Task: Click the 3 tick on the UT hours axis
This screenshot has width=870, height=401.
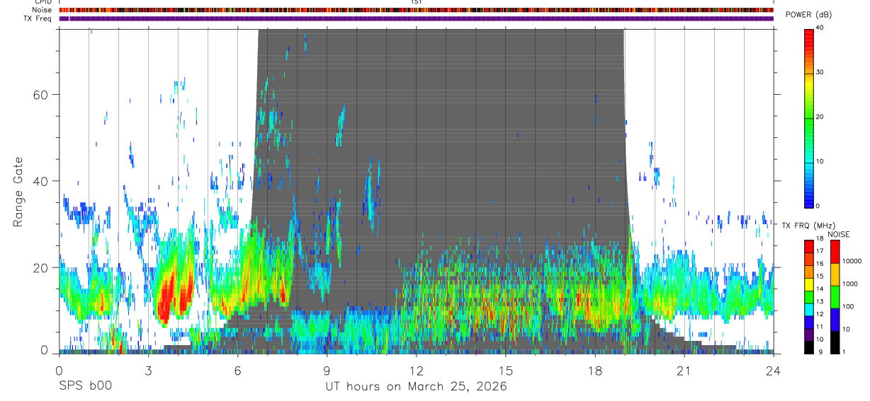Action: pyautogui.click(x=148, y=370)
